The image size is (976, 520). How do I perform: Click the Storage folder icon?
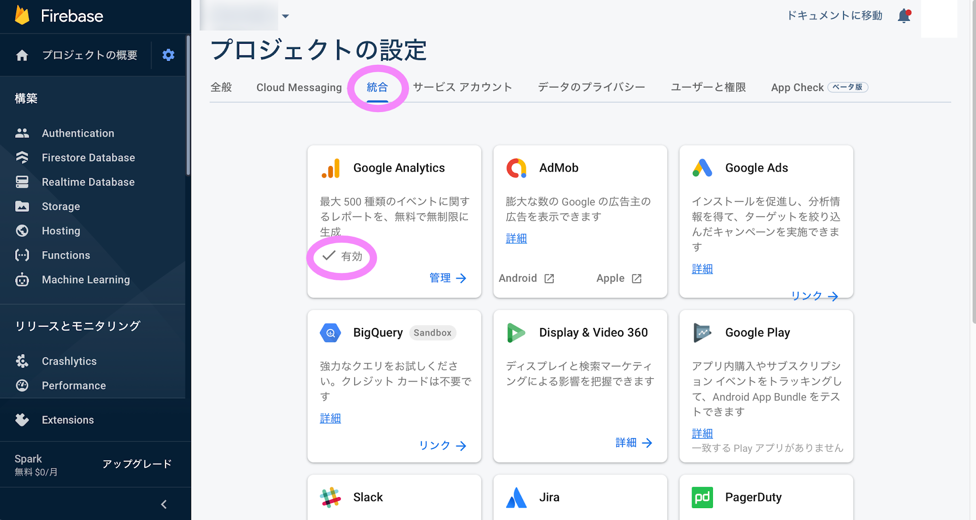pos(22,206)
